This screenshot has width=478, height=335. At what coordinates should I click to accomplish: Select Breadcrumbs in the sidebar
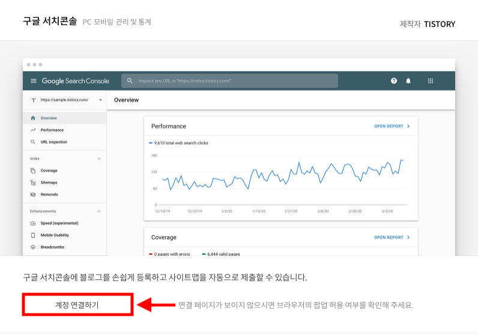point(65,247)
